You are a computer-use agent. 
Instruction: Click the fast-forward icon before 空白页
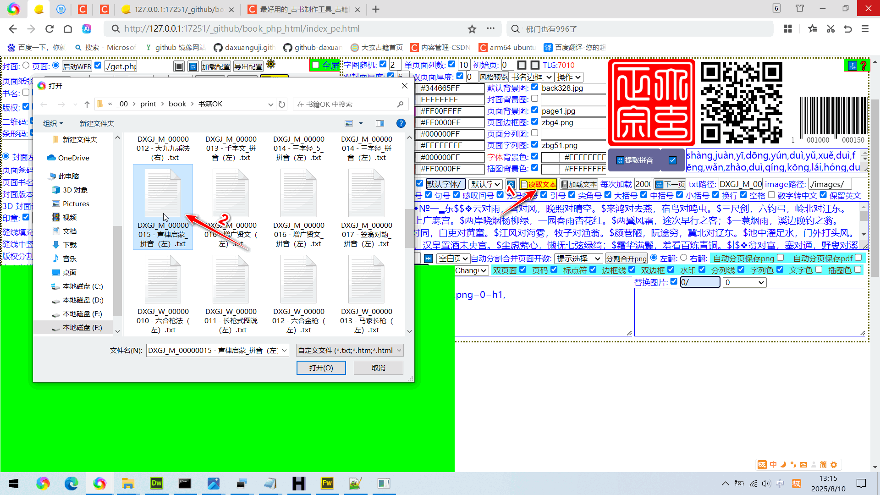[428, 258]
